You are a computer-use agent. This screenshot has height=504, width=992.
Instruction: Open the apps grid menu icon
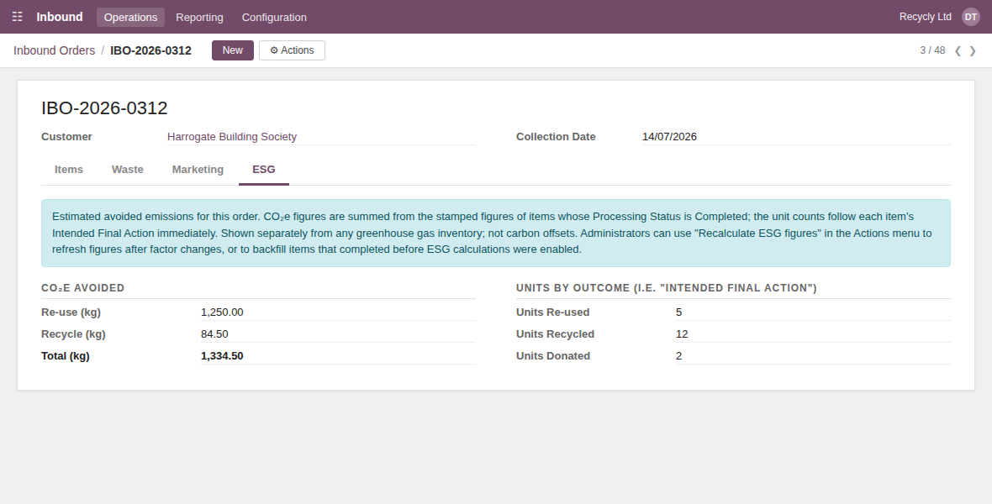pyautogui.click(x=17, y=17)
